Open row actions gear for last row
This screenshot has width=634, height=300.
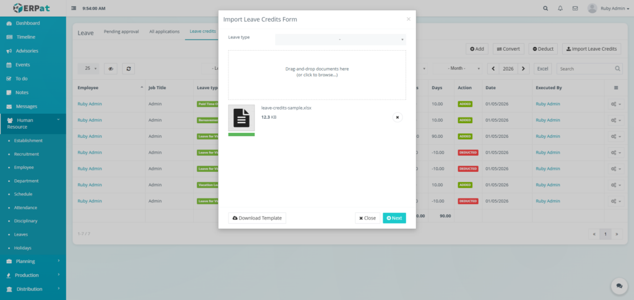tap(616, 201)
